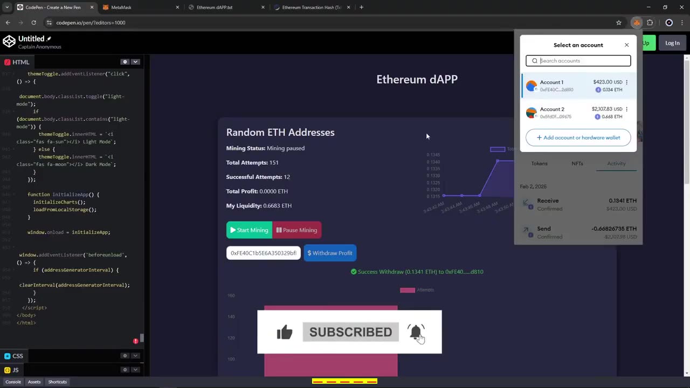Close the MetaMask browser tab
Image resolution: width=690 pixels, height=388 pixels.
[178, 8]
